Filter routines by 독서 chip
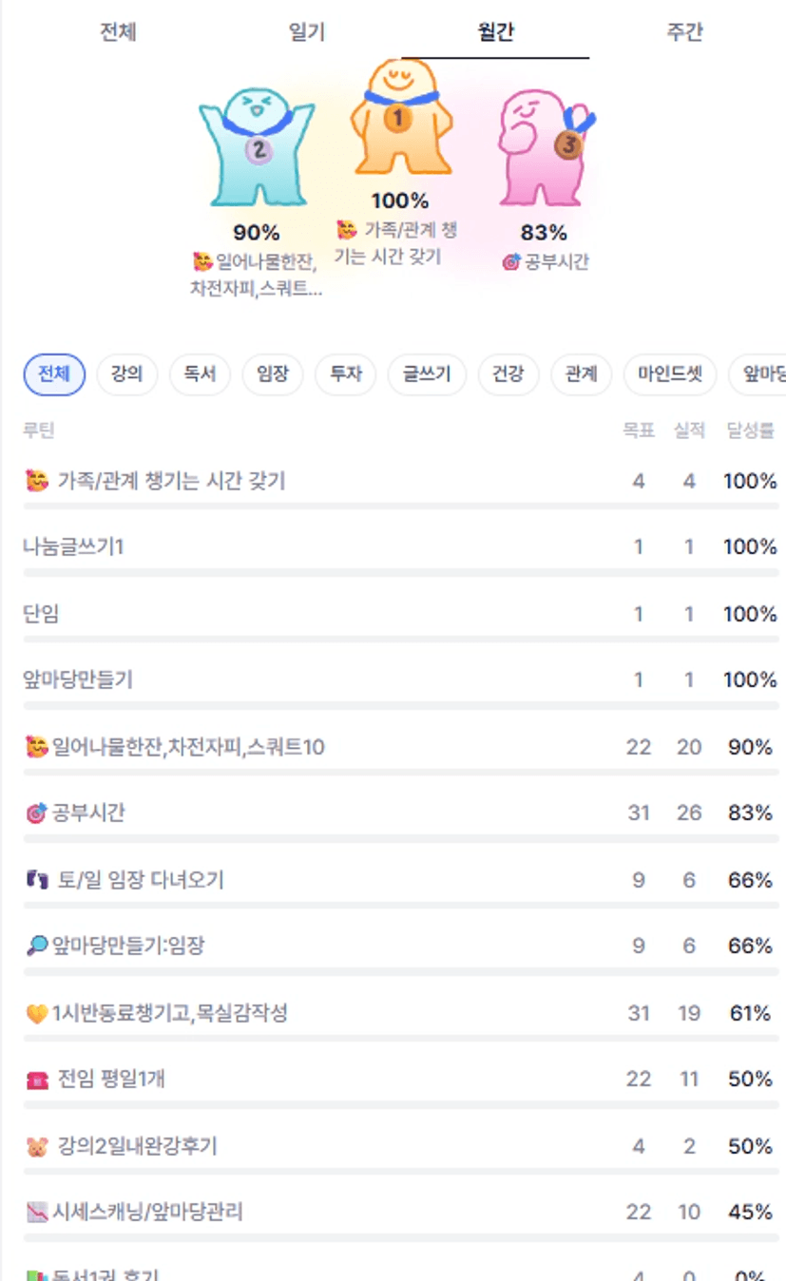The height and width of the screenshot is (1281, 786). pos(200,374)
